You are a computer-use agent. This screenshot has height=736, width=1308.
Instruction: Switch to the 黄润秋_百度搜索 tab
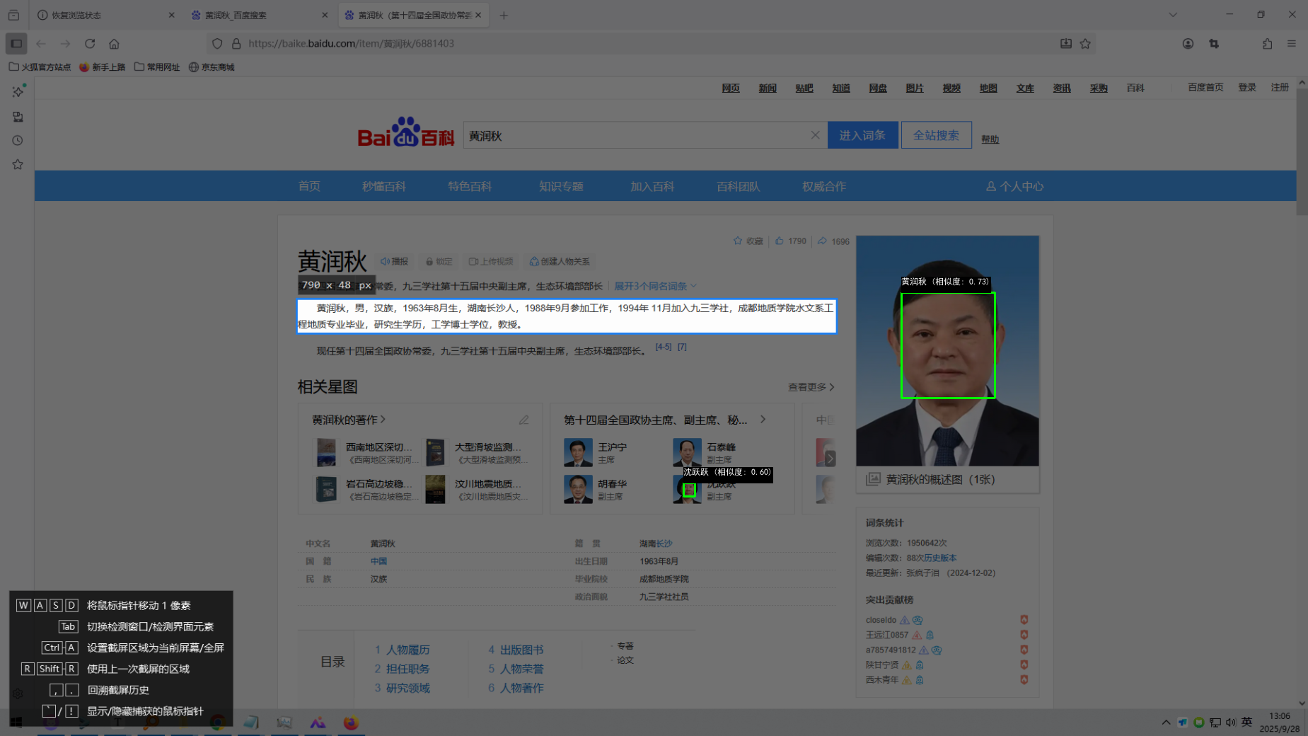point(255,15)
